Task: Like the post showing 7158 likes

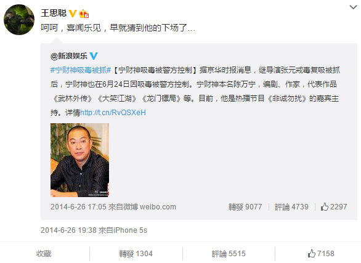Action: pos(321,254)
